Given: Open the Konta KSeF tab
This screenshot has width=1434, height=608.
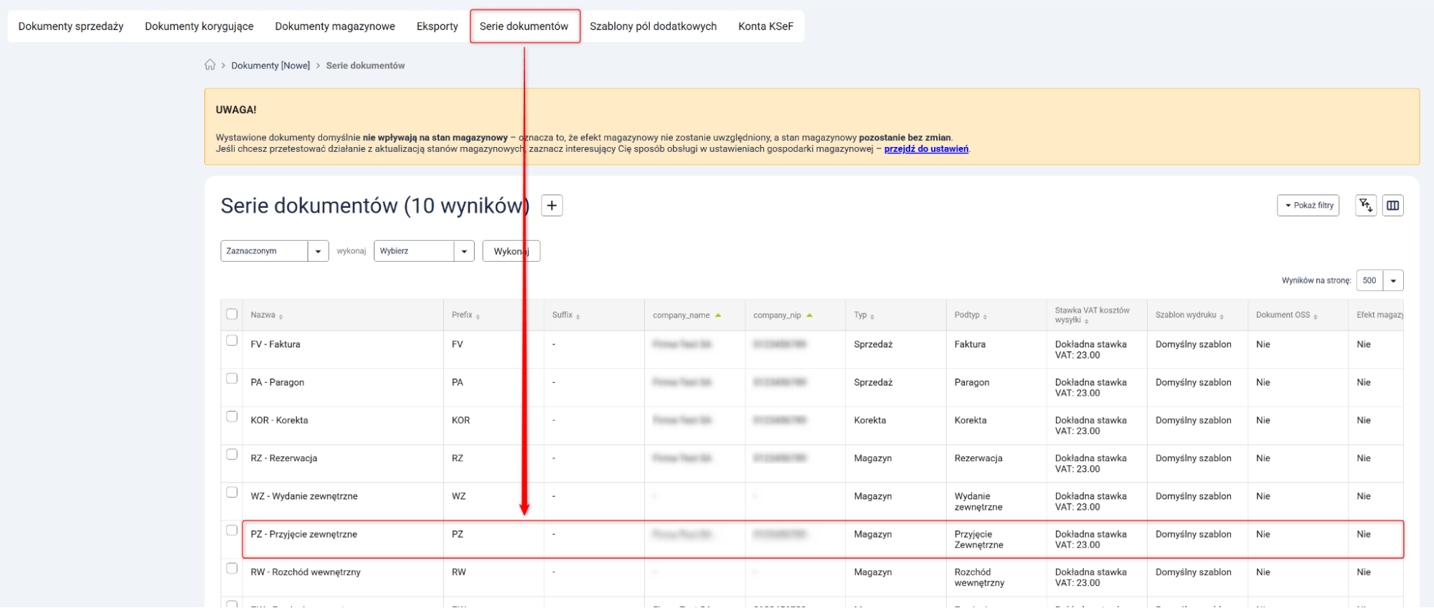Looking at the screenshot, I should (765, 27).
